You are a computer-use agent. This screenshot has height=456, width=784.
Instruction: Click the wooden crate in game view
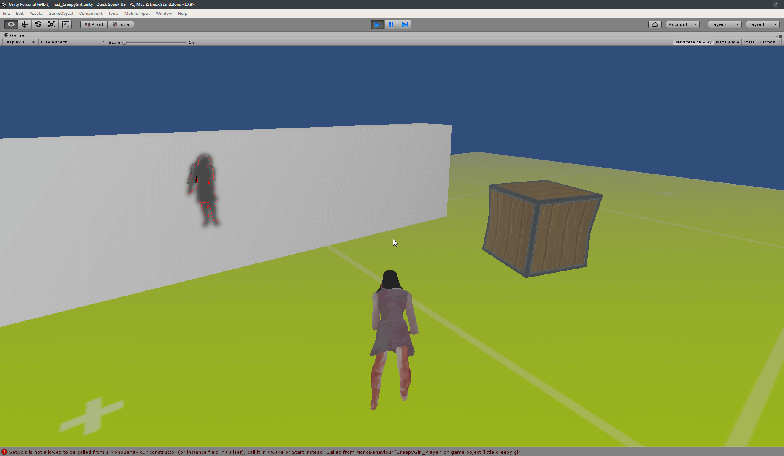(x=542, y=228)
